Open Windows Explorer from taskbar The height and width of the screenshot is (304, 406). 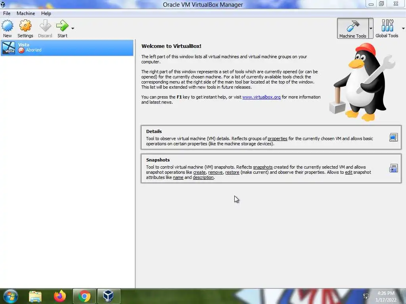pyautogui.click(x=35, y=296)
